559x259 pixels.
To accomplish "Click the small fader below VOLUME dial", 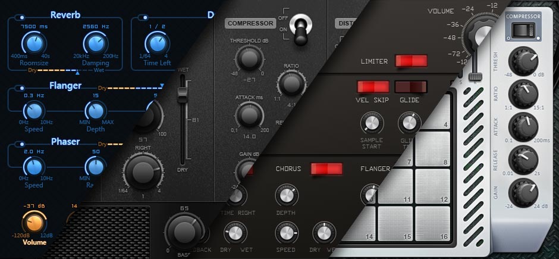I will (x=475, y=76).
